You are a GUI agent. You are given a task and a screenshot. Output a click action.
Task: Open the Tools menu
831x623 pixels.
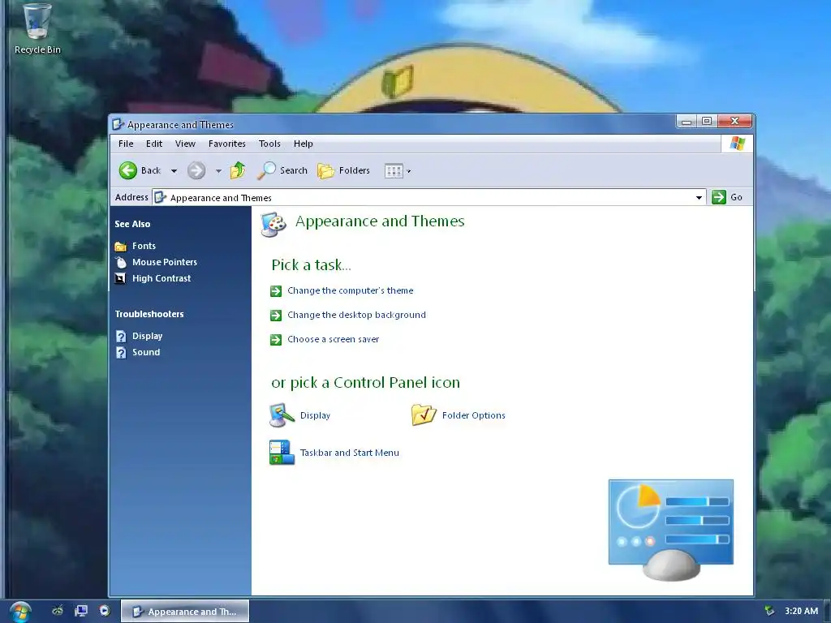269,144
